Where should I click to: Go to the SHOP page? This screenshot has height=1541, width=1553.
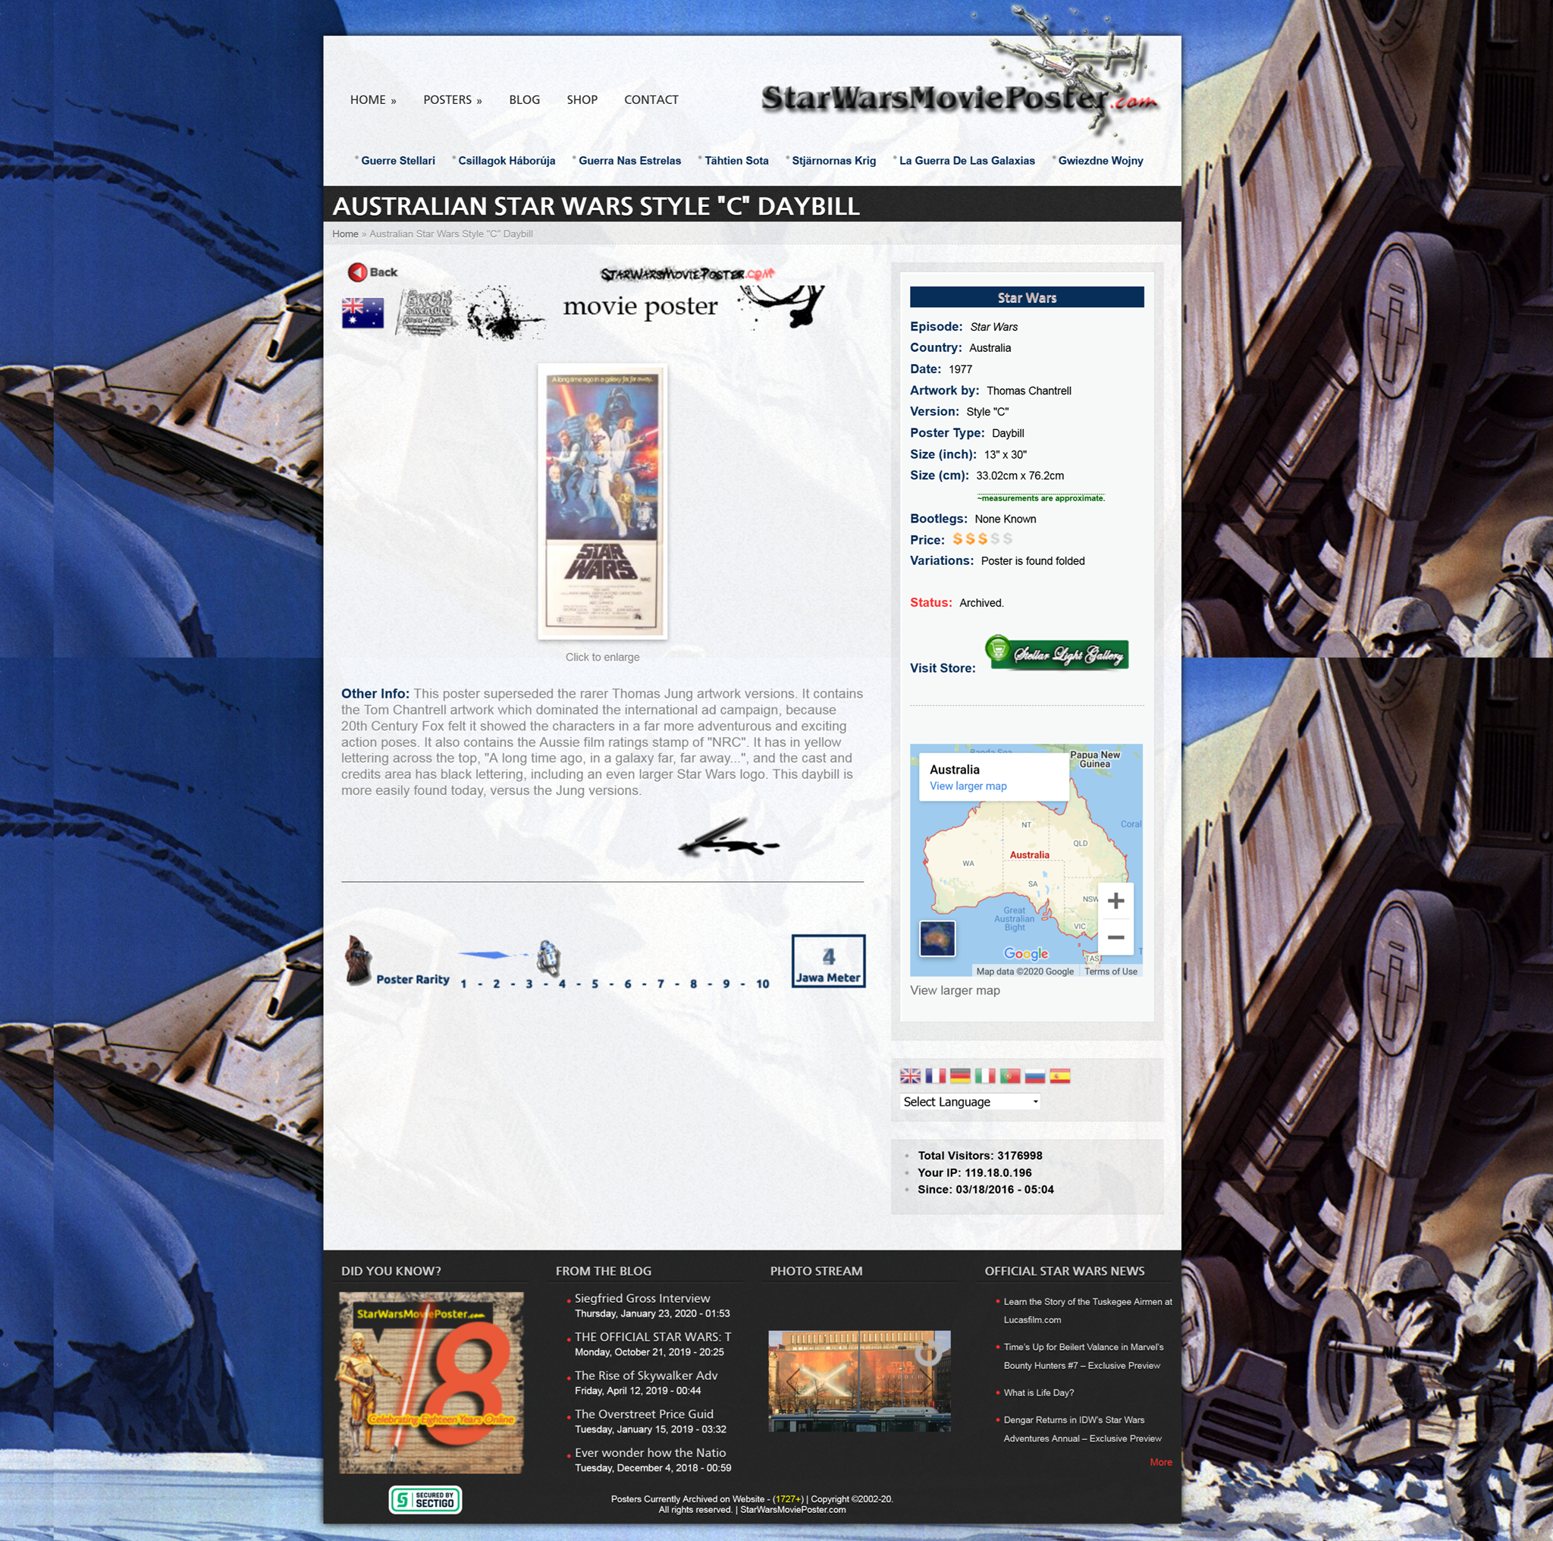(582, 99)
